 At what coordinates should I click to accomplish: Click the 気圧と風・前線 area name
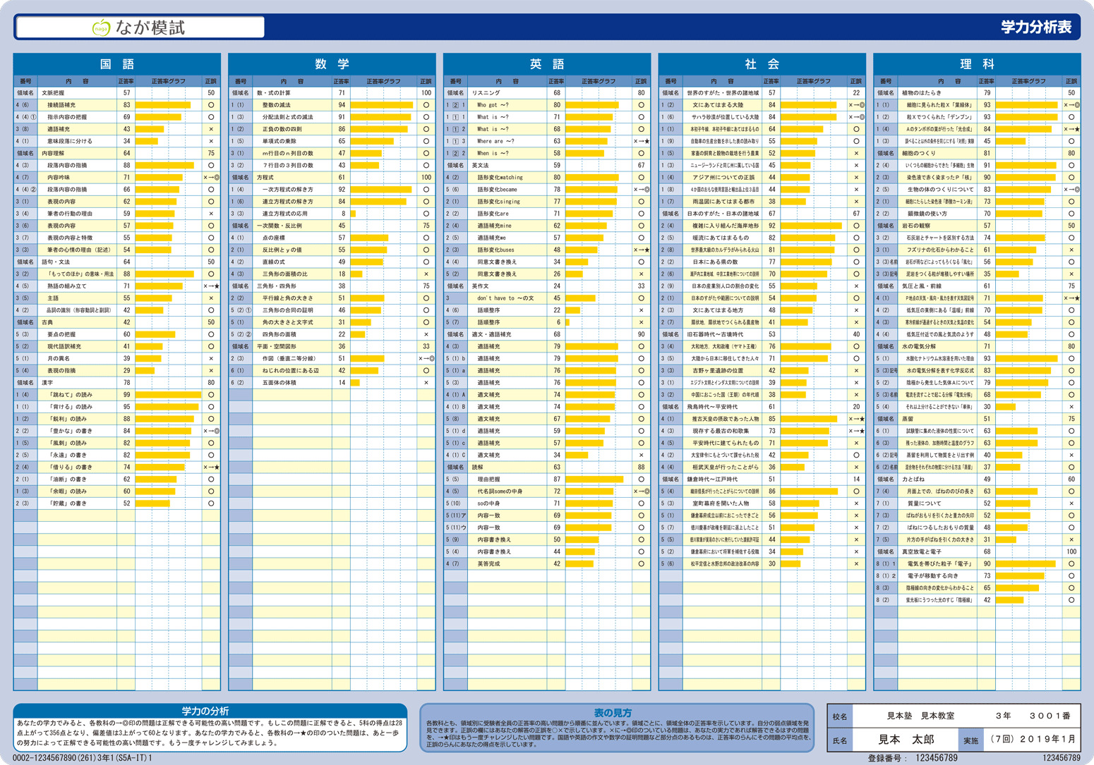(x=921, y=286)
